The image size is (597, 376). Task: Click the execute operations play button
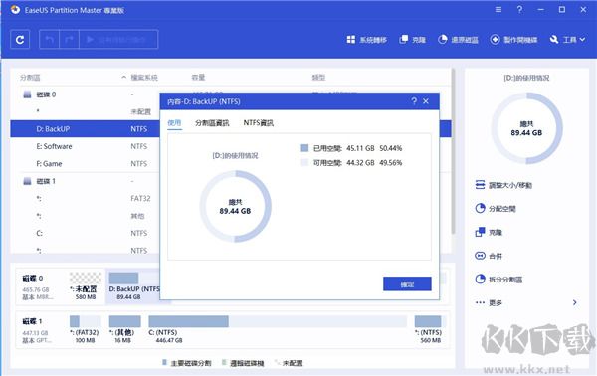118,39
